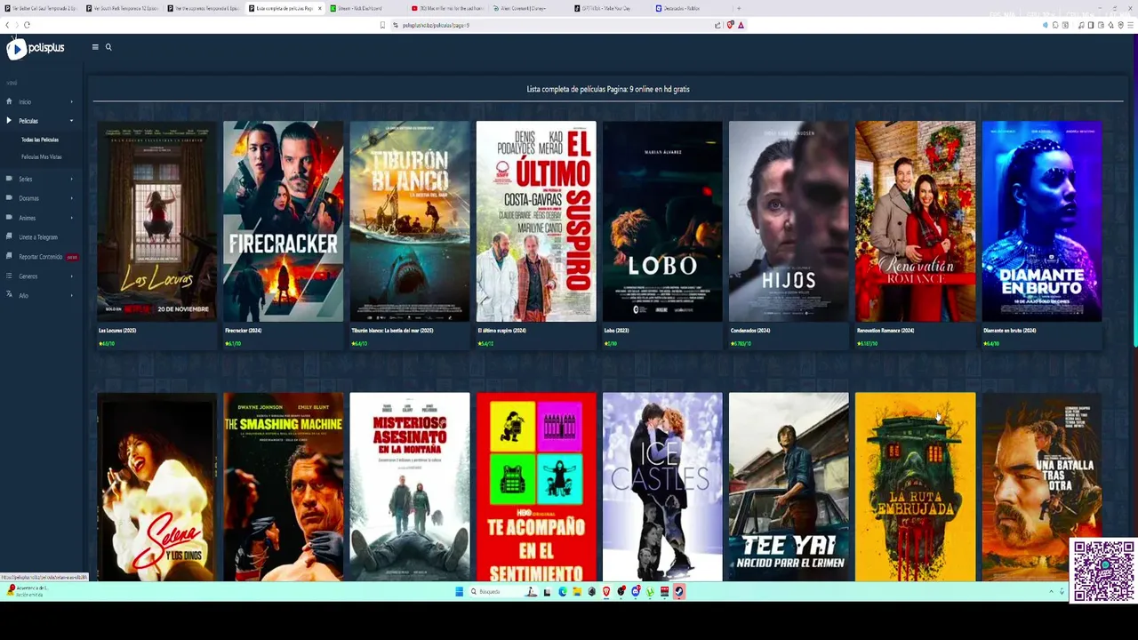The image size is (1138, 640).
Task: Click the bookmark icon in address bar
Action: click(x=382, y=25)
